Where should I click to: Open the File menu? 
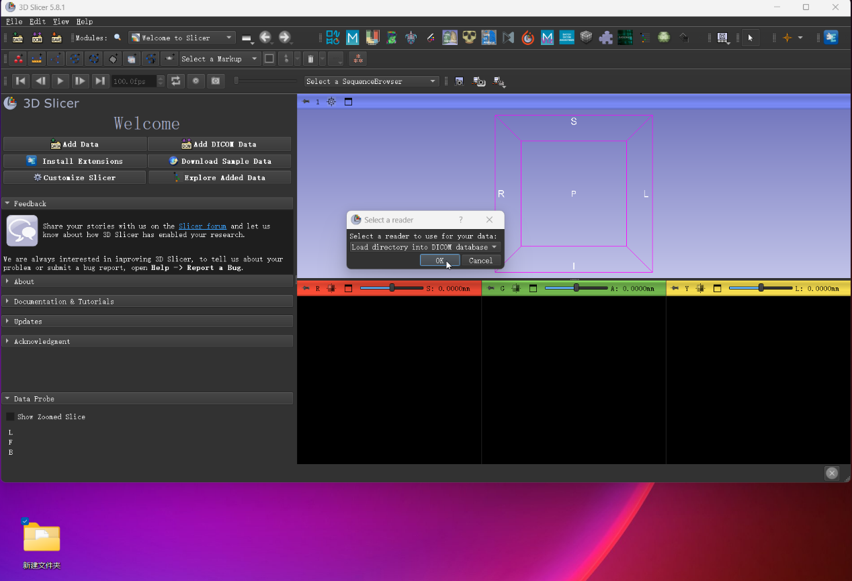pyautogui.click(x=14, y=21)
